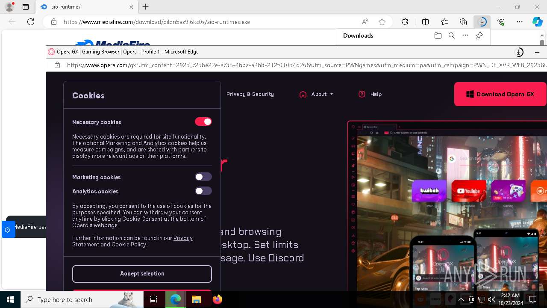Click the taskbar search box
This screenshot has height=308, width=547.
tap(82, 299)
